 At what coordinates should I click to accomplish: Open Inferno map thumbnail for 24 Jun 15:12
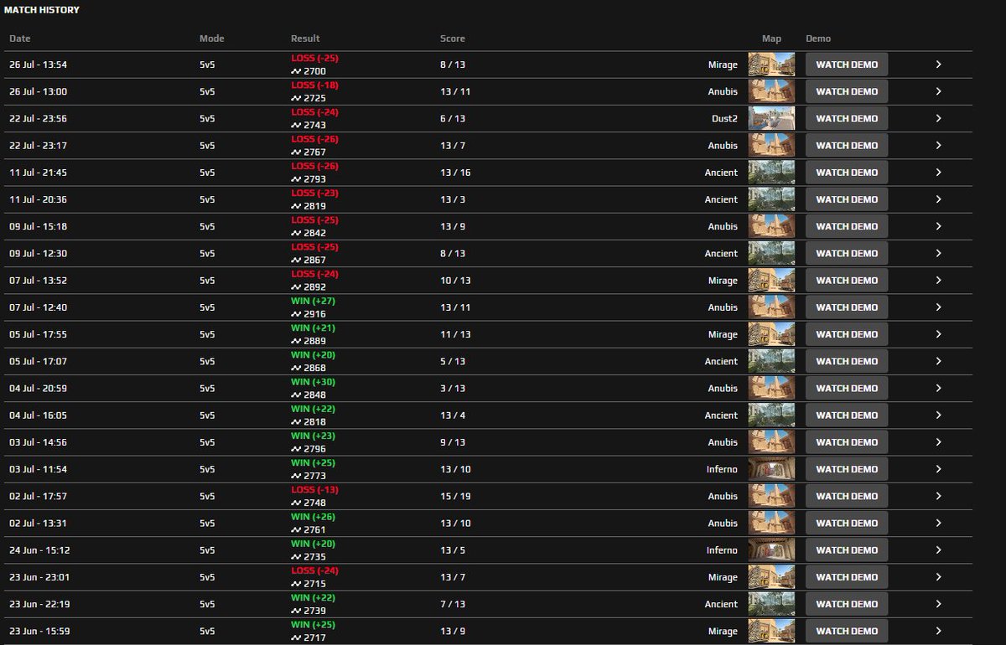[x=771, y=550]
